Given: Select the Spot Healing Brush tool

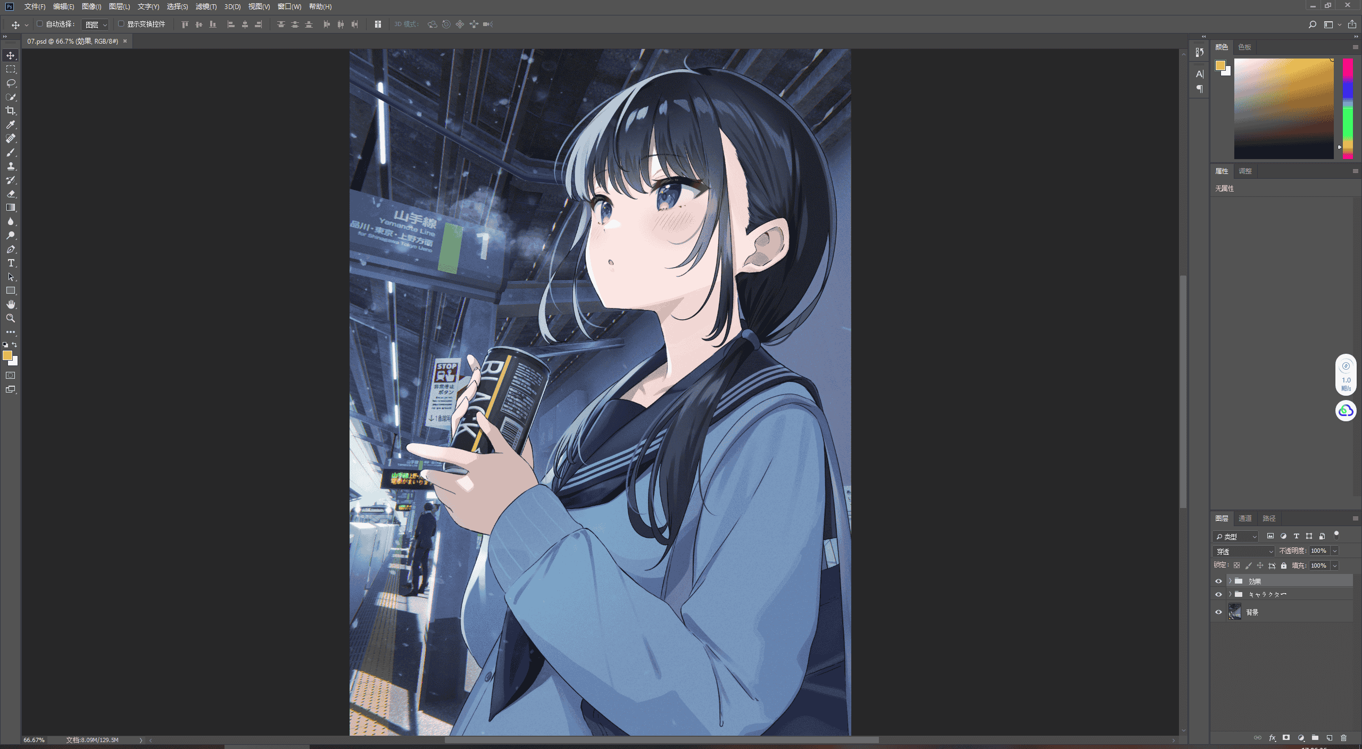Looking at the screenshot, I should (11, 138).
